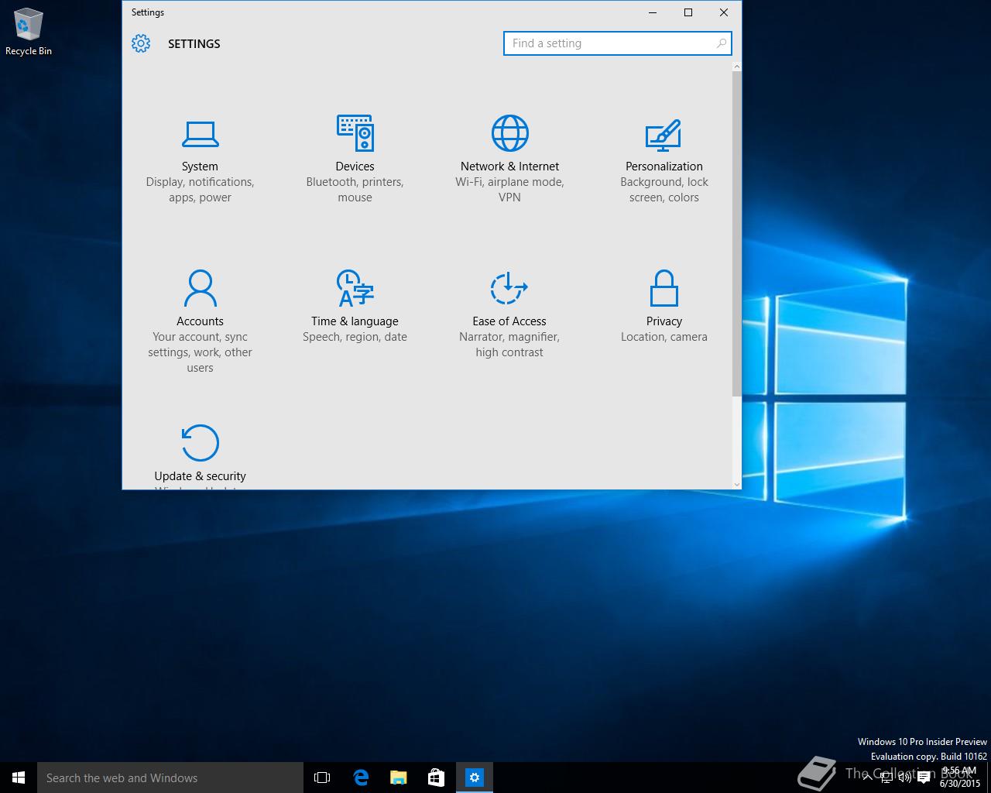Image resolution: width=991 pixels, height=793 pixels.
Task: Click the "Bluetooth, printers, mouse" description
Action: (x=355, y=190)
